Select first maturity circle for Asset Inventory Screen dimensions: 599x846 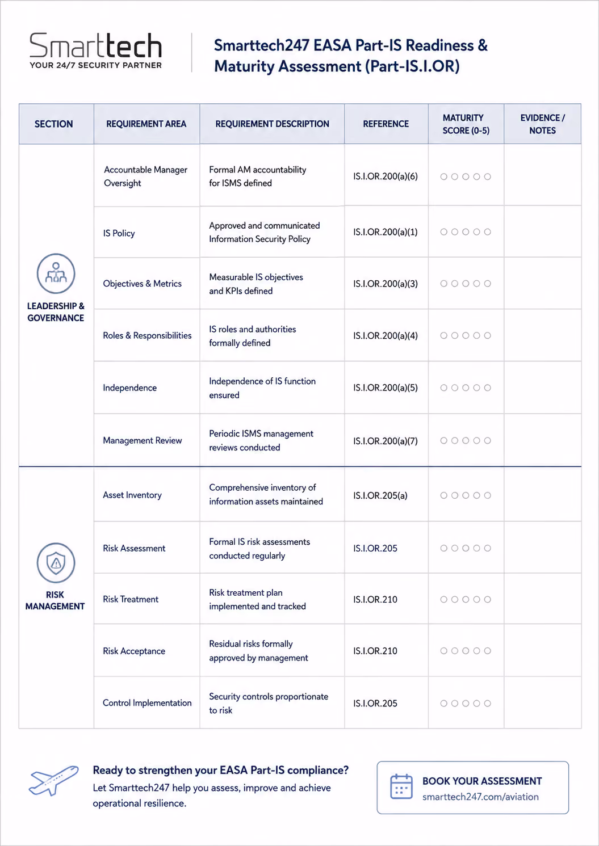(444, 495)
